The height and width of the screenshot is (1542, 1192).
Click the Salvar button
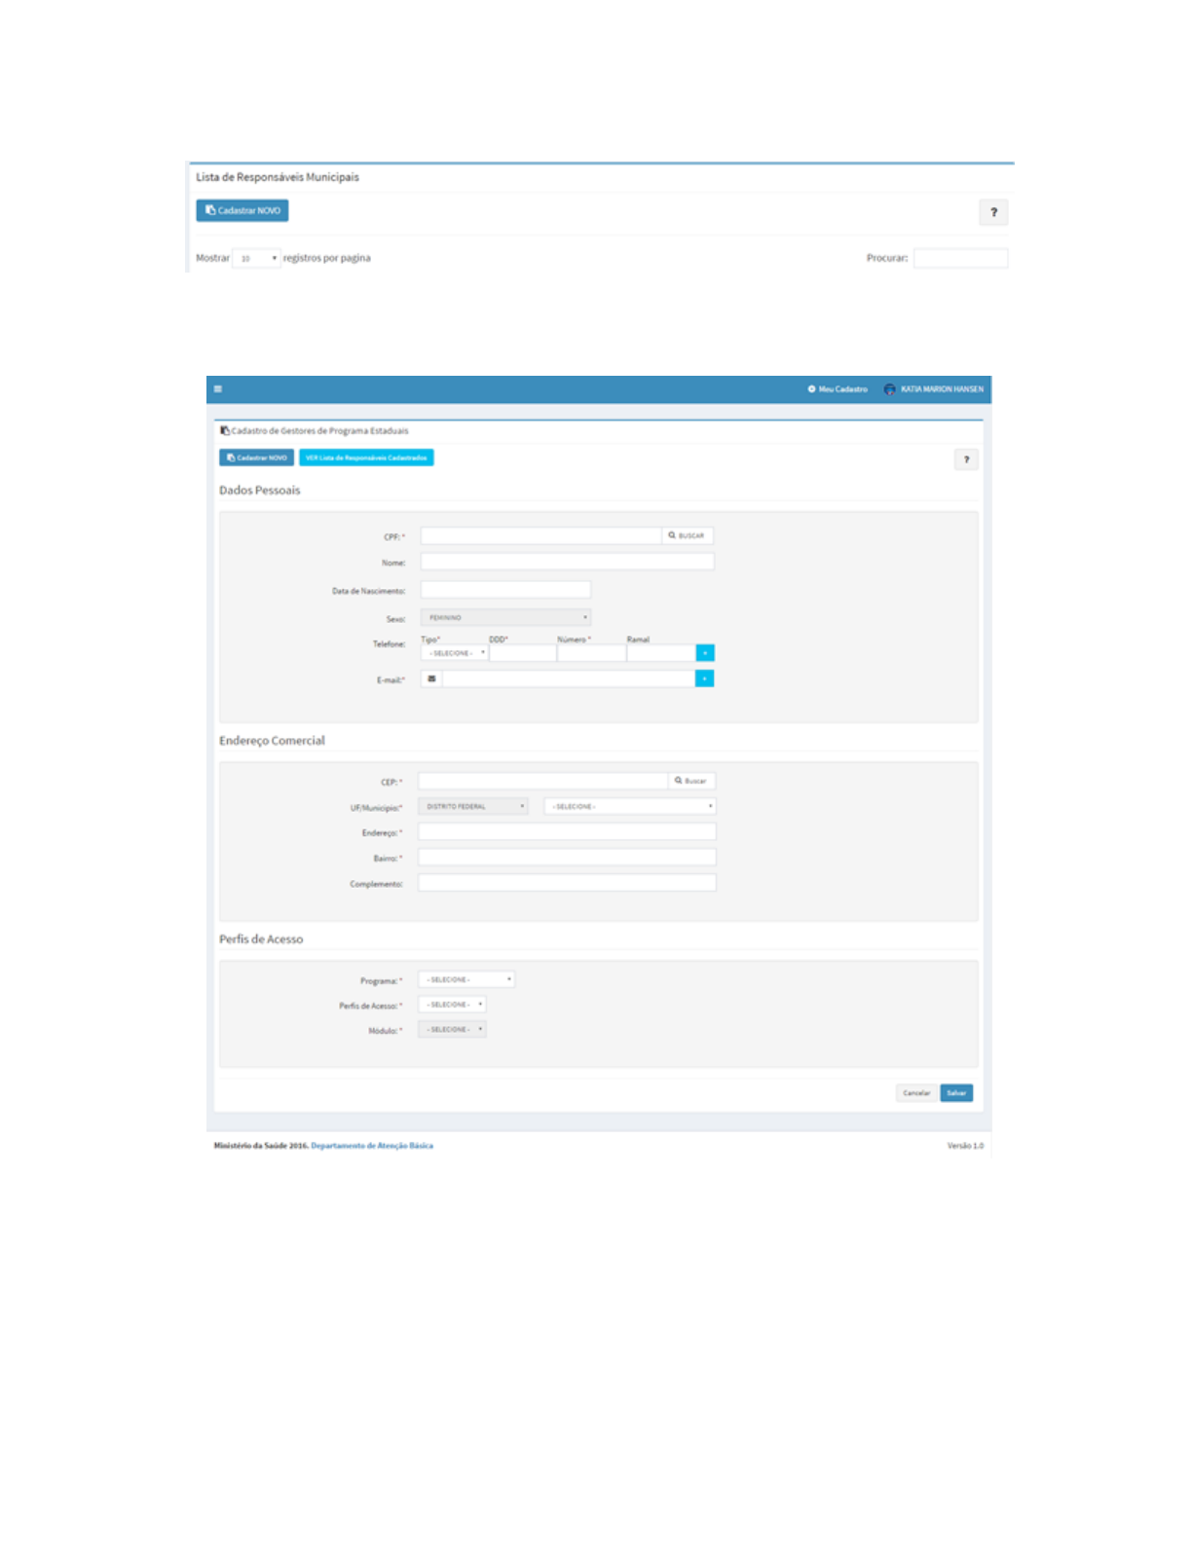pyautogui.click(x=956, y=1093)
